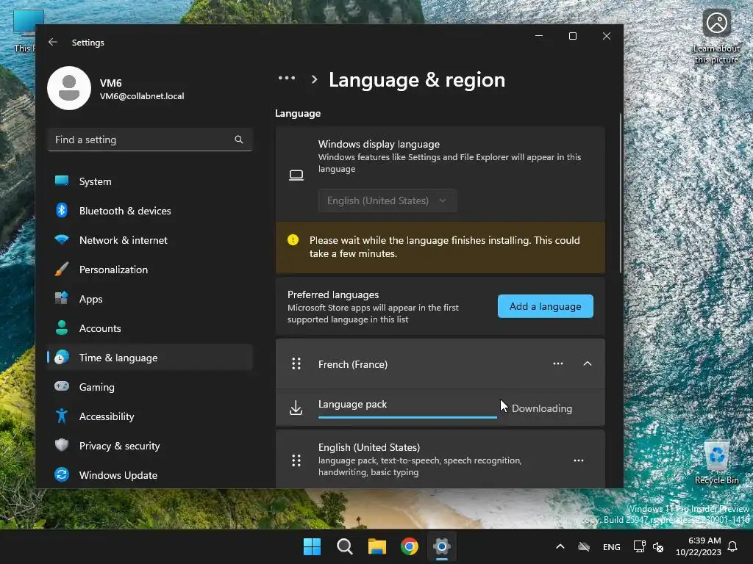
Task: Click the paintbrush Personalization icon
Action: pos(62,269)
